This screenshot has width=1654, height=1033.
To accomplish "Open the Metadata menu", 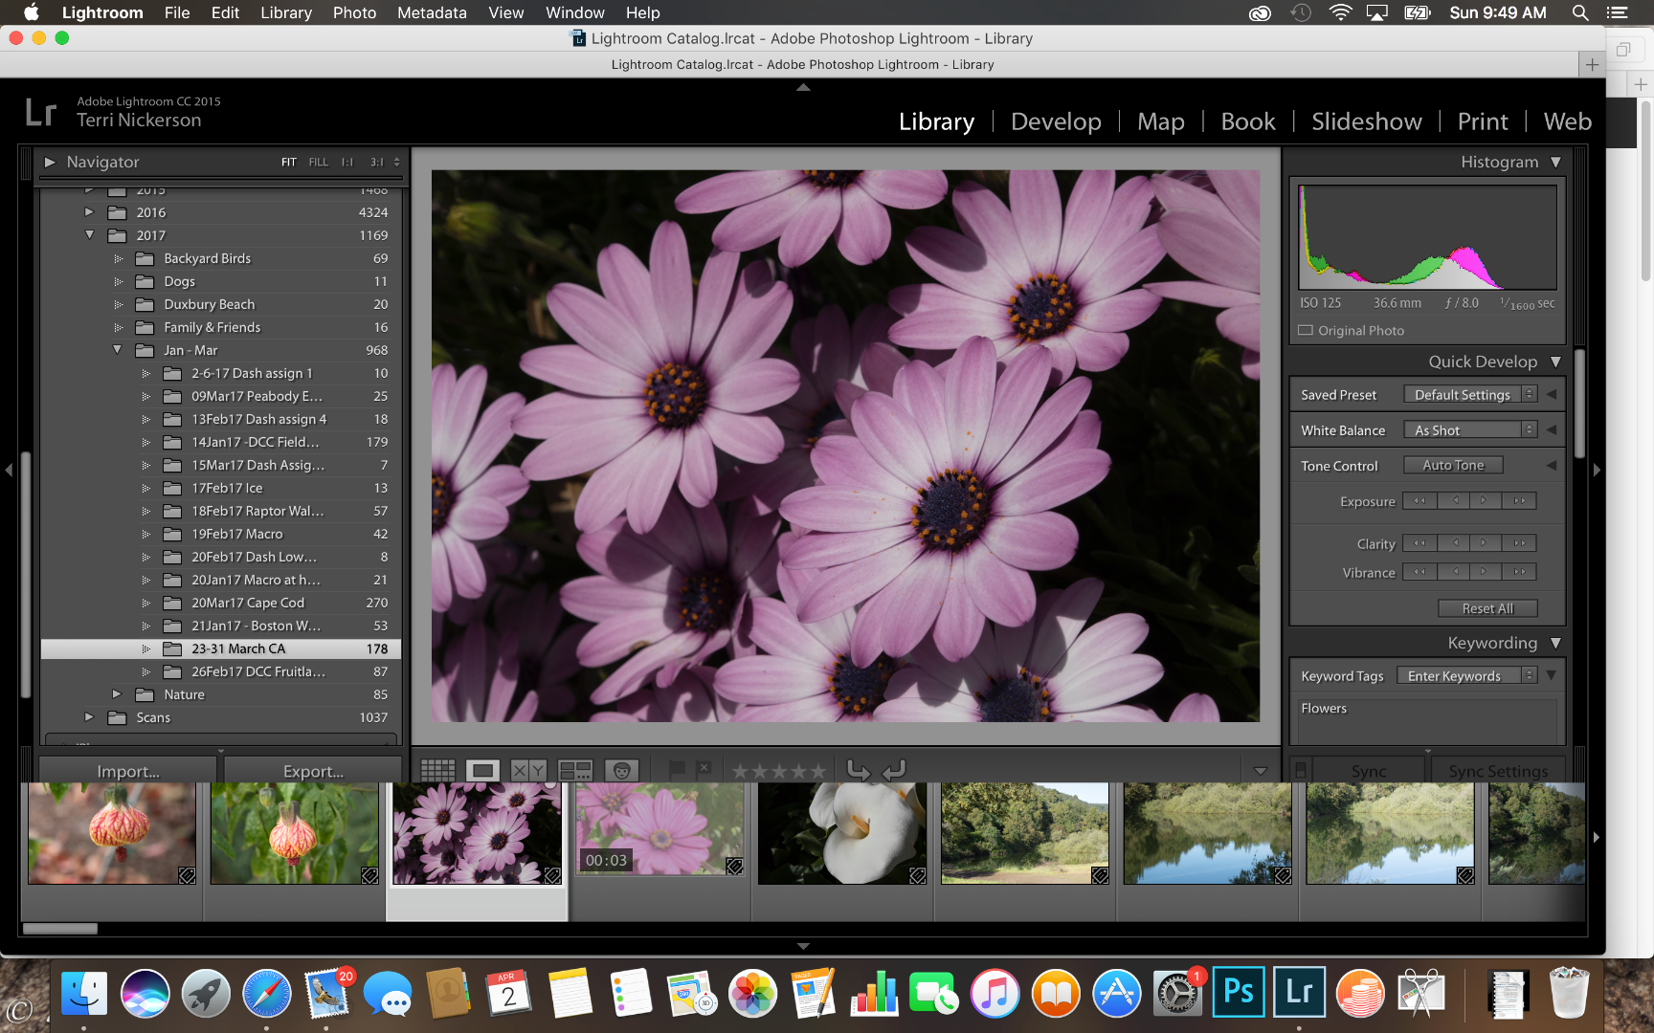I will pyautogui.click(x=432, y=12).
